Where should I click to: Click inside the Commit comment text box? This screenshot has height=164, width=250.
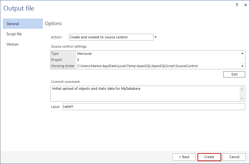coord(145,93)
